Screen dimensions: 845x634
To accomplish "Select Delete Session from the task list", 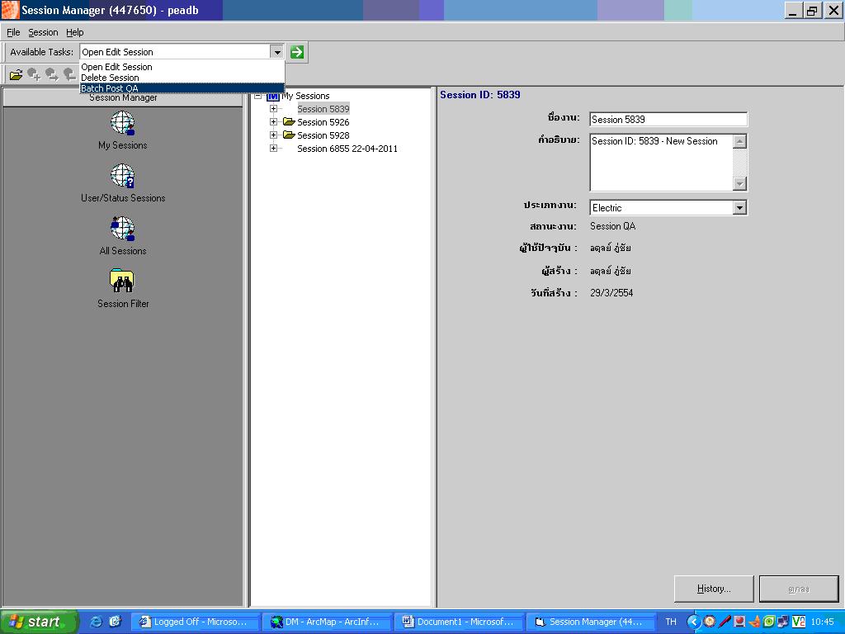I will coord(108,78).
